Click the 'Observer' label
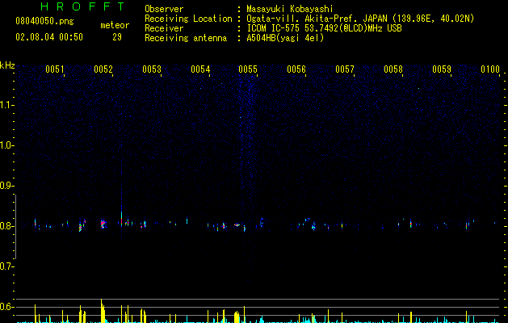This screenshot has height=323, width=508. pyautogui.click(x=164, y=9)
